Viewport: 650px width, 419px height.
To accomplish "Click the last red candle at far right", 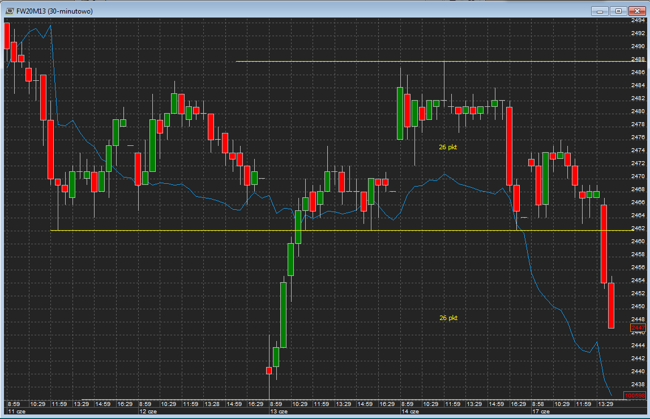I will pyautogui.click(x=611, y=305).
